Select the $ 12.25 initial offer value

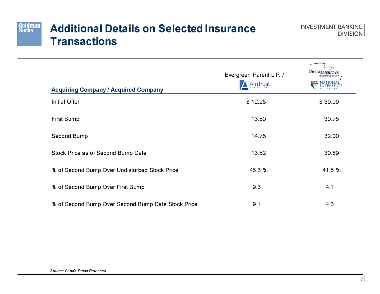[256, 102]
